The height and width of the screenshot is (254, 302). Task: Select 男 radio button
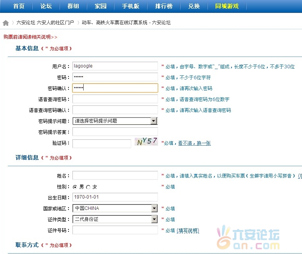click(75, 187)
